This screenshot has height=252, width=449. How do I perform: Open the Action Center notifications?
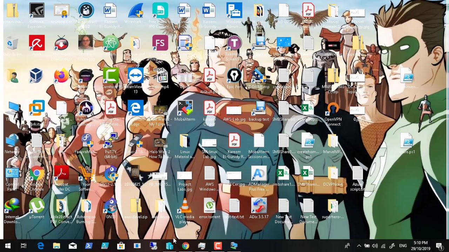439,246
